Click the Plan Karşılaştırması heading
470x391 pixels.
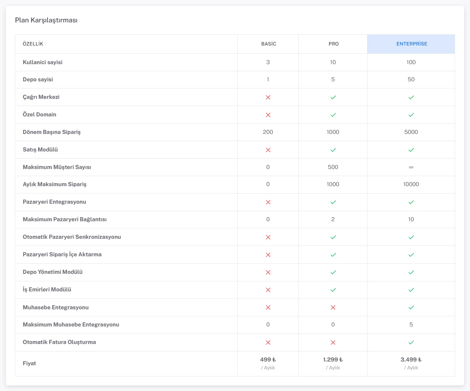point(46,20)
